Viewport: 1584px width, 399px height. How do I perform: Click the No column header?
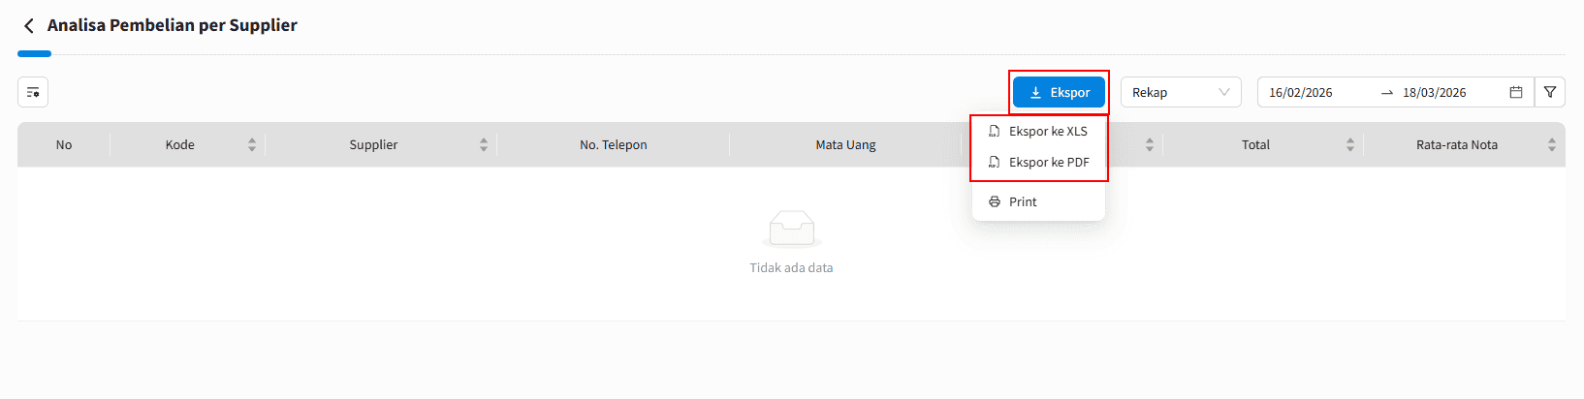point(64,145)
